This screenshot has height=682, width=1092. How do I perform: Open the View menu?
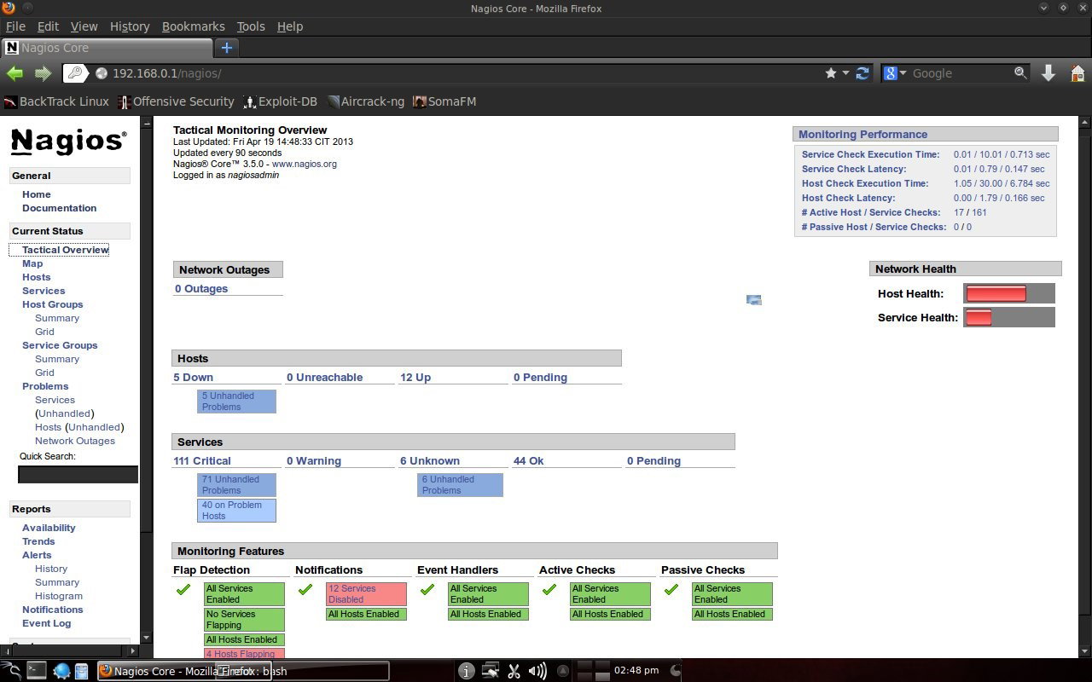tap(84, 26)
